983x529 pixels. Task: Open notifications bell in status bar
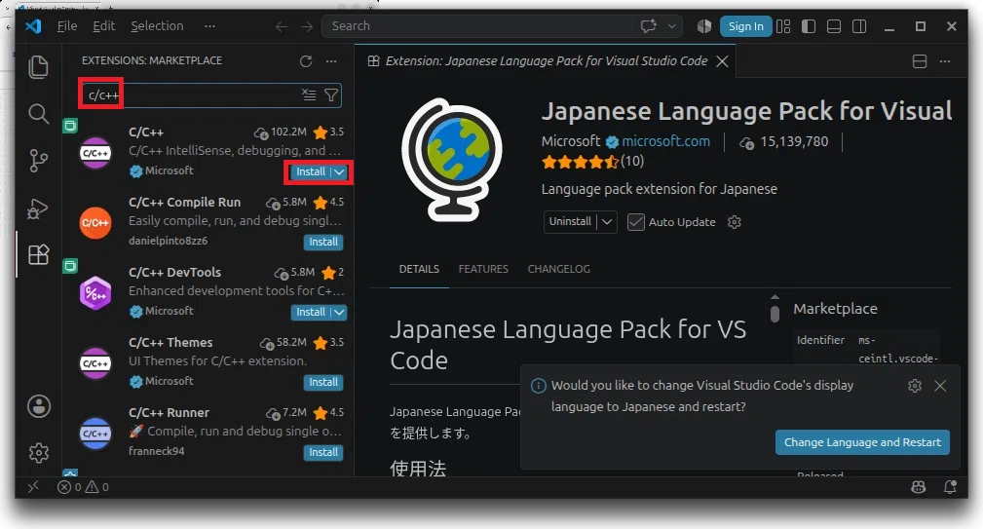point(951,486)
